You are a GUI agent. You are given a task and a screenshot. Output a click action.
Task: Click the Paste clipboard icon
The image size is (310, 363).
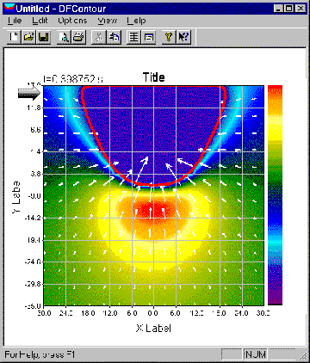pyautogui.click(x=114, y=37)
